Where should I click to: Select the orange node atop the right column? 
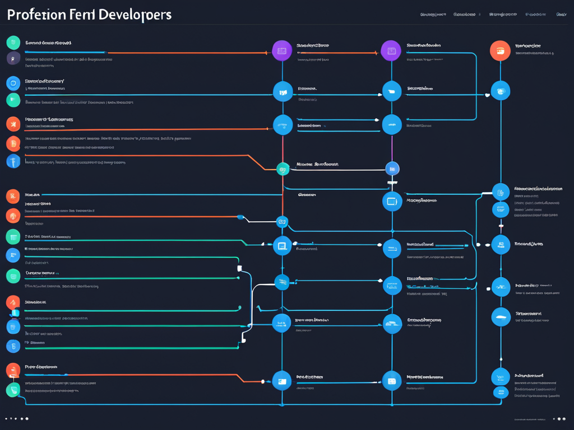coord(500,50)
